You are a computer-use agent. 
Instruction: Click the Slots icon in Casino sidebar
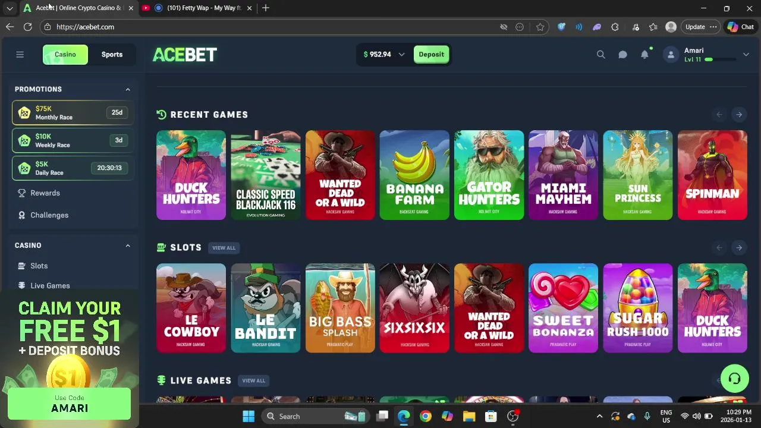click(x=22, y=266)
